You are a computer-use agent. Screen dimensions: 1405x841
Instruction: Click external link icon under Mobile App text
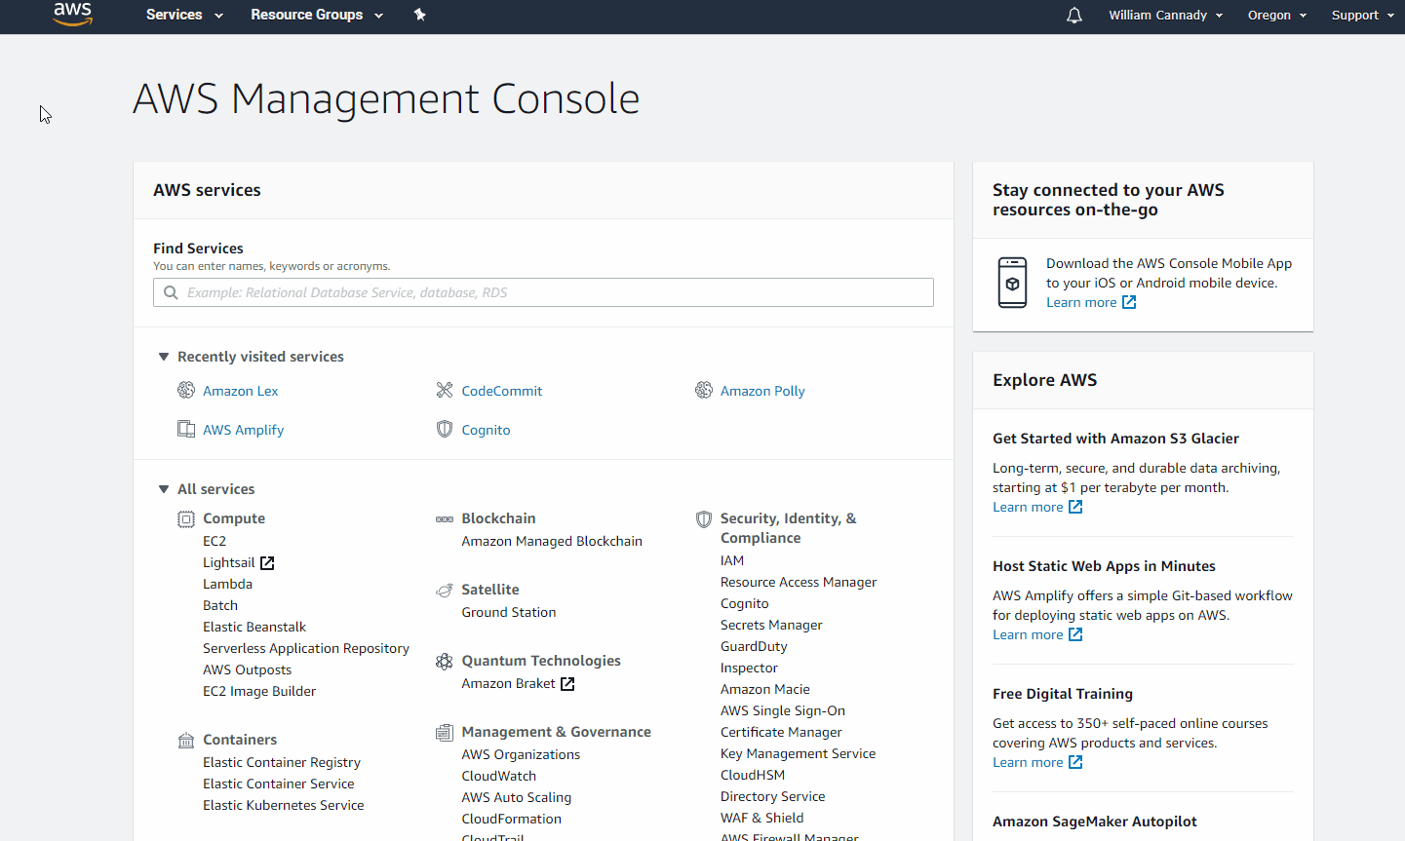[1129, 303]
